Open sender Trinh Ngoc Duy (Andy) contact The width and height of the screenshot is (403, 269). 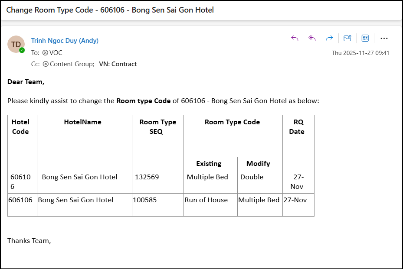tap(65, 41)
